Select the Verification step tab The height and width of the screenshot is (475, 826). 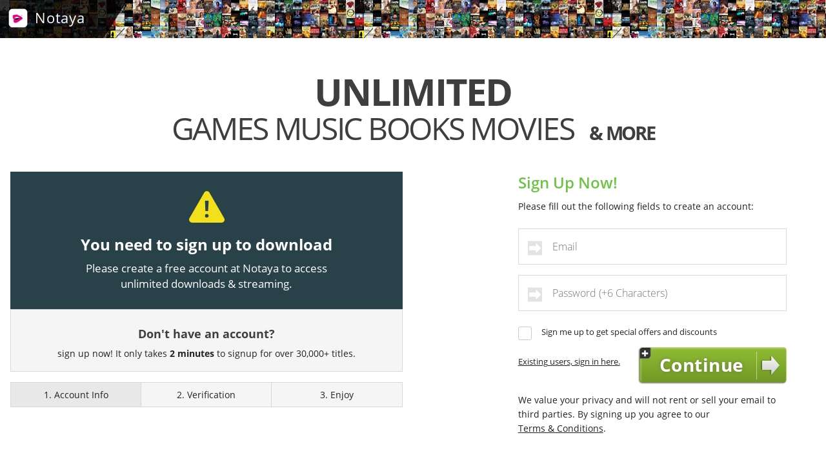[206, 395]
